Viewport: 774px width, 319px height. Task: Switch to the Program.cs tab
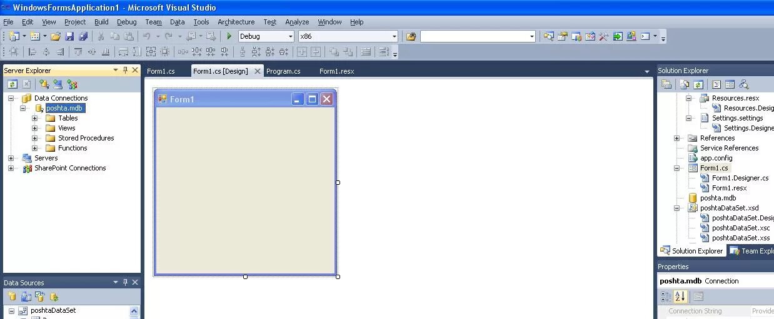tap(283, 71)
